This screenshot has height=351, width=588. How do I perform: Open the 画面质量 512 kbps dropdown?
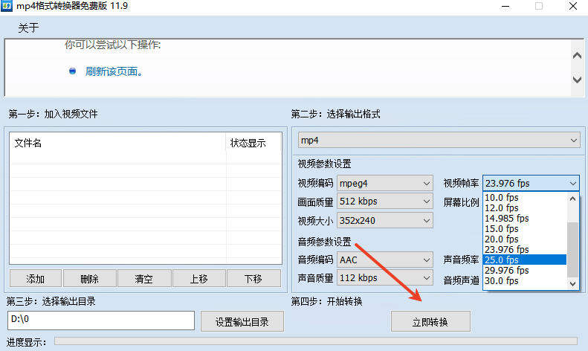click(x=385, y=202)
